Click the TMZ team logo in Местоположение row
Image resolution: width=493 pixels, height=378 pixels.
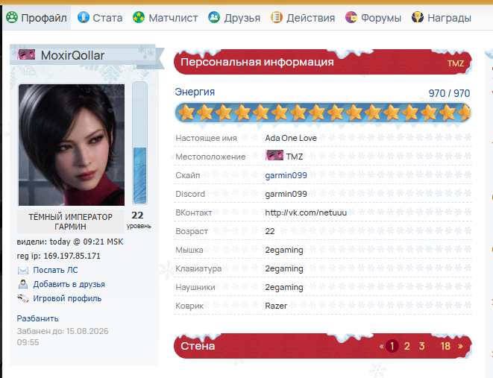click(x=274, y=155)
